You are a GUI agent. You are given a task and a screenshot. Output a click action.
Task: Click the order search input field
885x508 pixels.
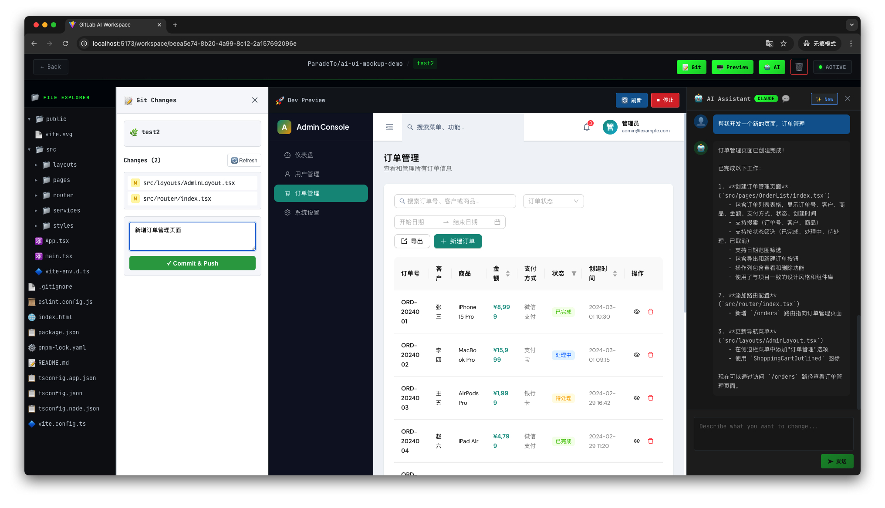point(455,201)
